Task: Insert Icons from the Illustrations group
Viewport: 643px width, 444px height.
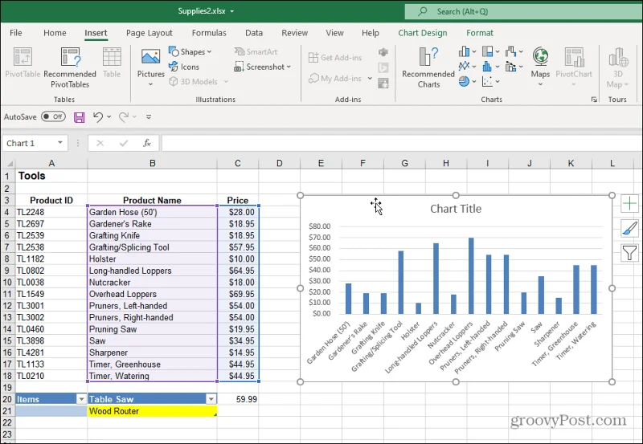Action: 184,67
